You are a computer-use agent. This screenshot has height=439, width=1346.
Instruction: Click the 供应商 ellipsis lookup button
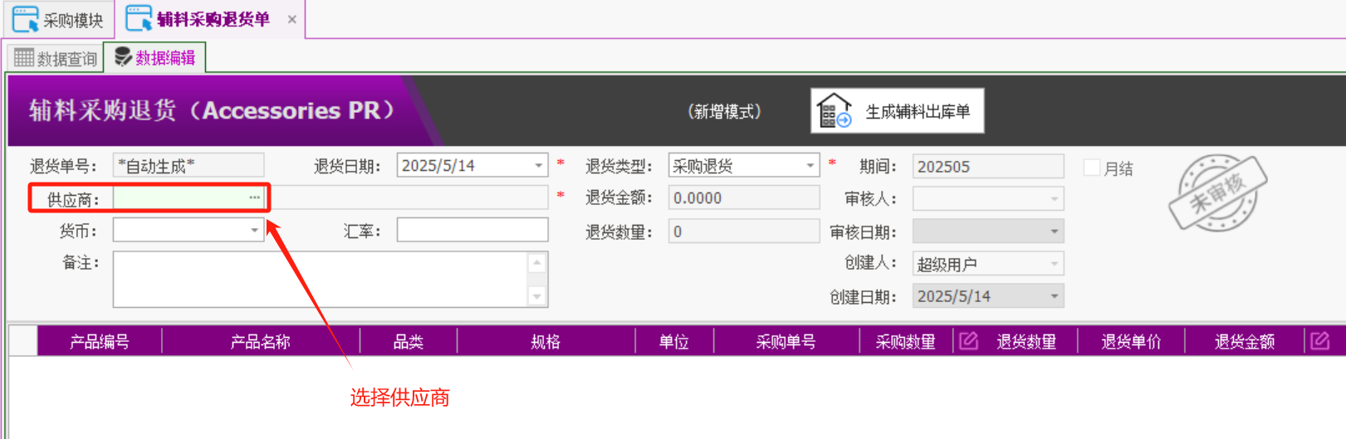[x=254, y=198]
